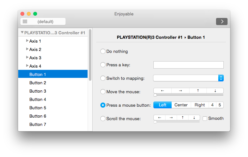Expand the Axis 4 disclosure triangle
This screenshot has width=248, height=157.
pos(27,66)
